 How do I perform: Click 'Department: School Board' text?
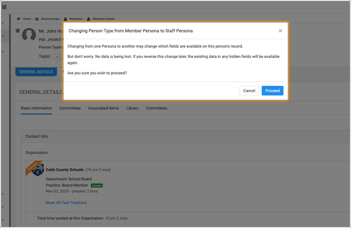(69, 179)
